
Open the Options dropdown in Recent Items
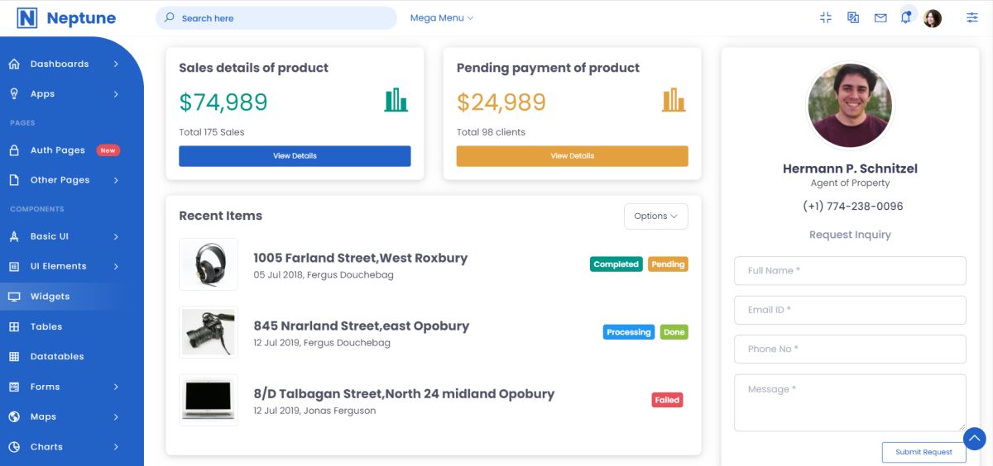coord(655,216)
